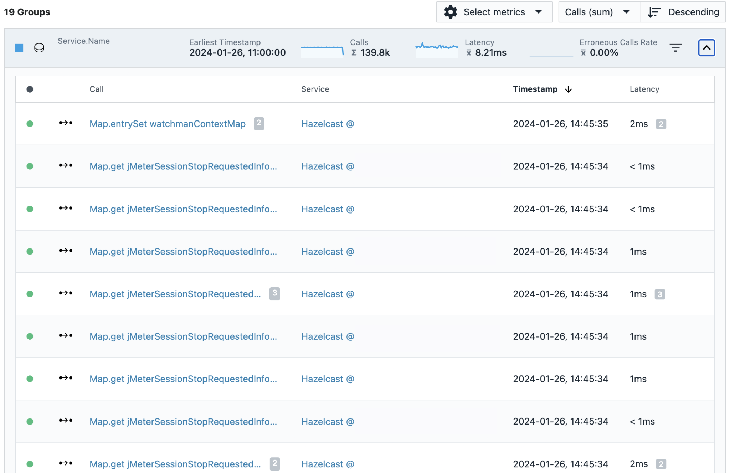Sort by the Latency column header
The height and width of the screenshot is (473, 730).
click(x=644, y=89)
